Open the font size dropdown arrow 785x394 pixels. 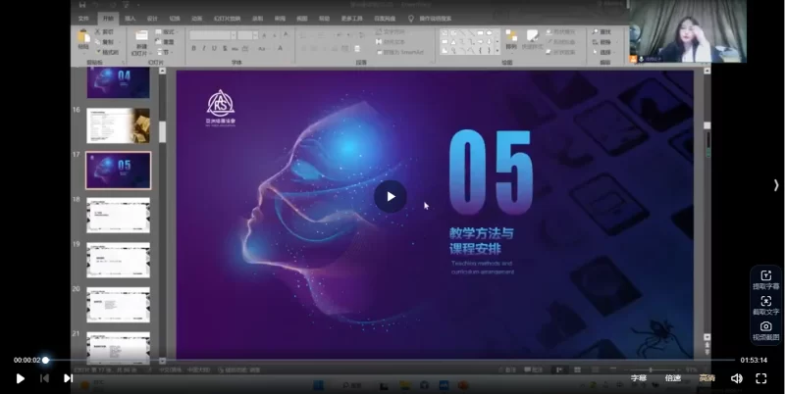(255, 35)
